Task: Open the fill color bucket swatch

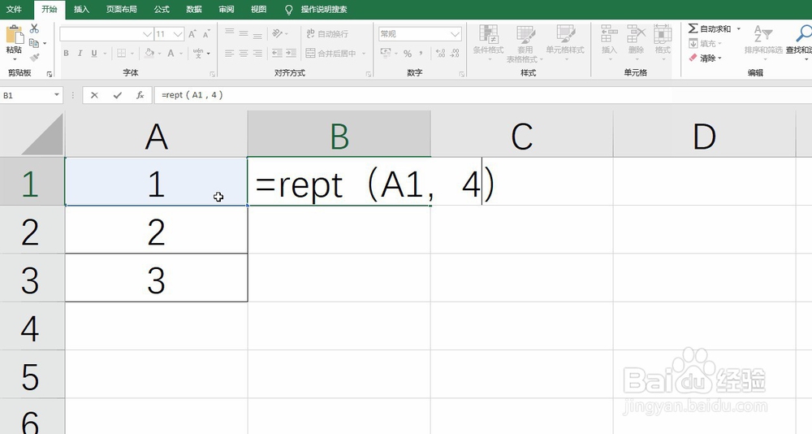Action: (149, 54)
